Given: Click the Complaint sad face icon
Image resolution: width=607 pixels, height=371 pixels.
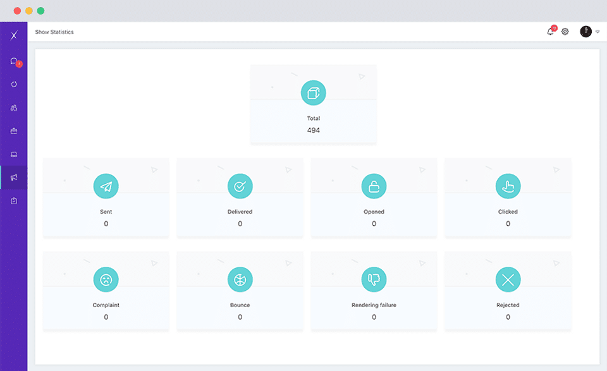Looking at the screenshot, I should [x=106, y=279].
